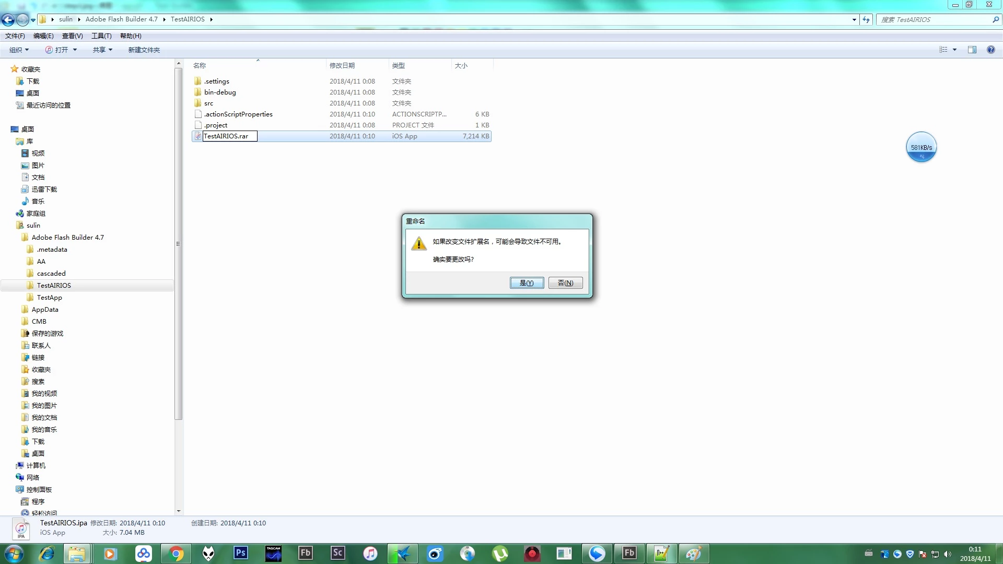This screenshot has height=564, width=1003.
Task: Click the Back navigation arrow
Action: [x=8, y=19]
